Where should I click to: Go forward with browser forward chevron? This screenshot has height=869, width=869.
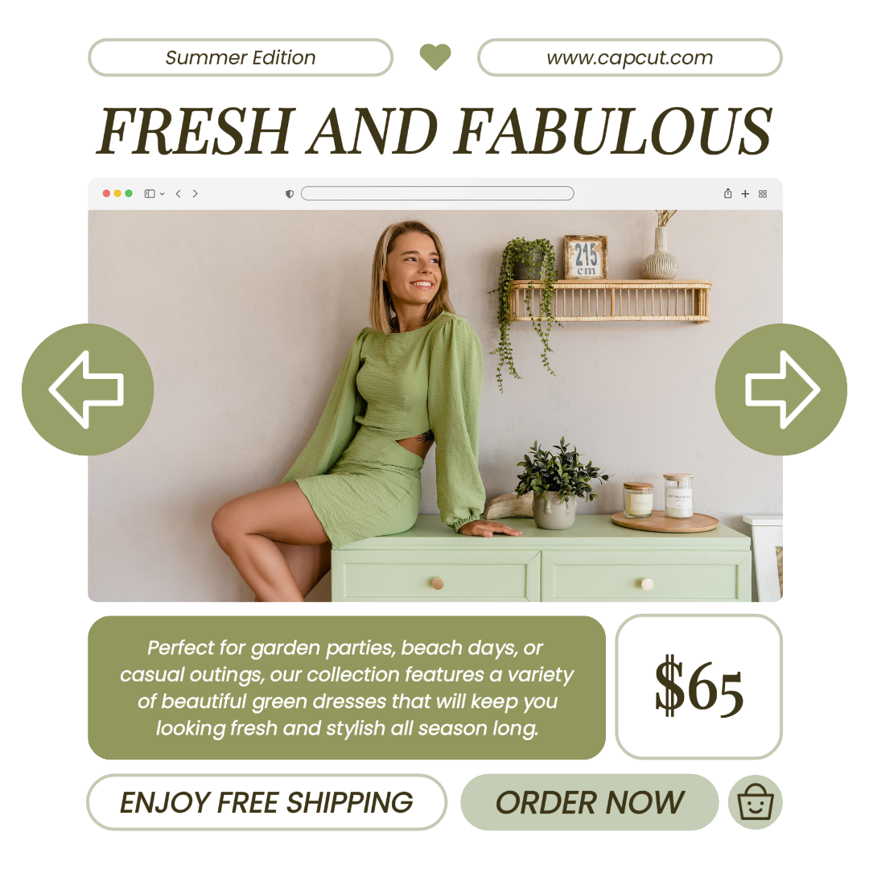[195, 193]
